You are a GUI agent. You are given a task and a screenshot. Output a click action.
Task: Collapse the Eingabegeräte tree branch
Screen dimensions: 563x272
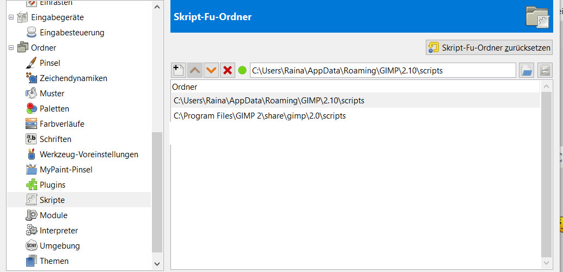[11, 17]
